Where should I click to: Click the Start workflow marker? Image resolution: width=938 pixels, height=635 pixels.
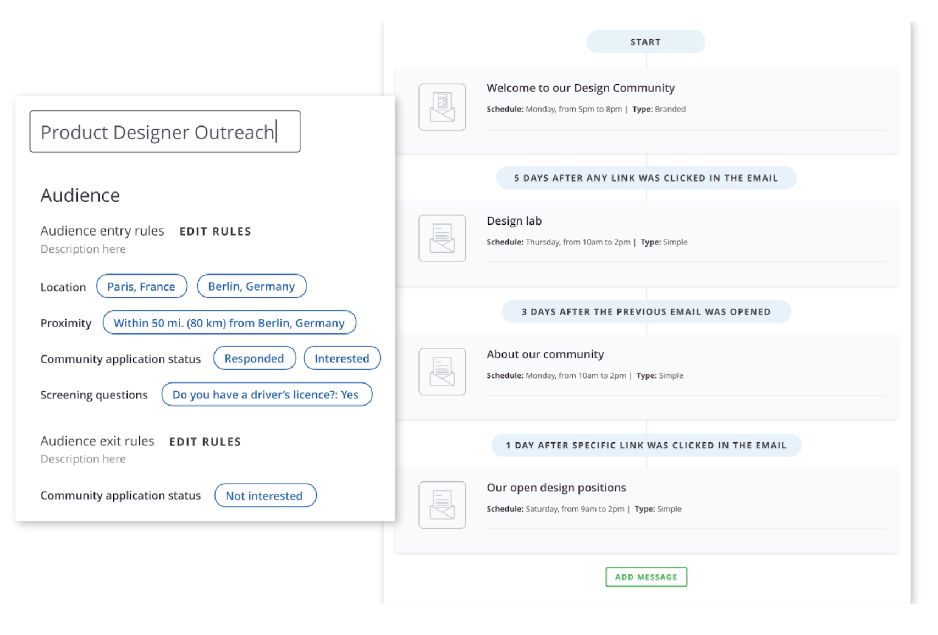[x=645, y=42]
